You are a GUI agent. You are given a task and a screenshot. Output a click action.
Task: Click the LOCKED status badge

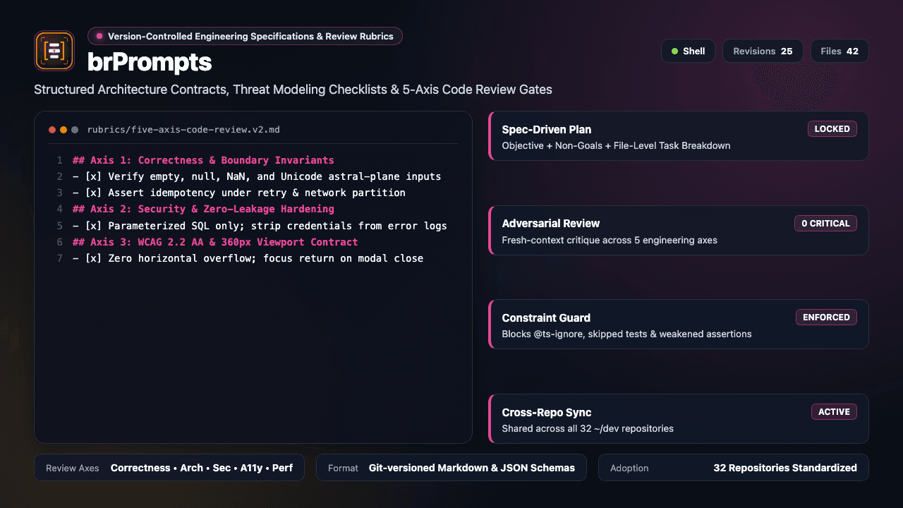click(832, 129)
